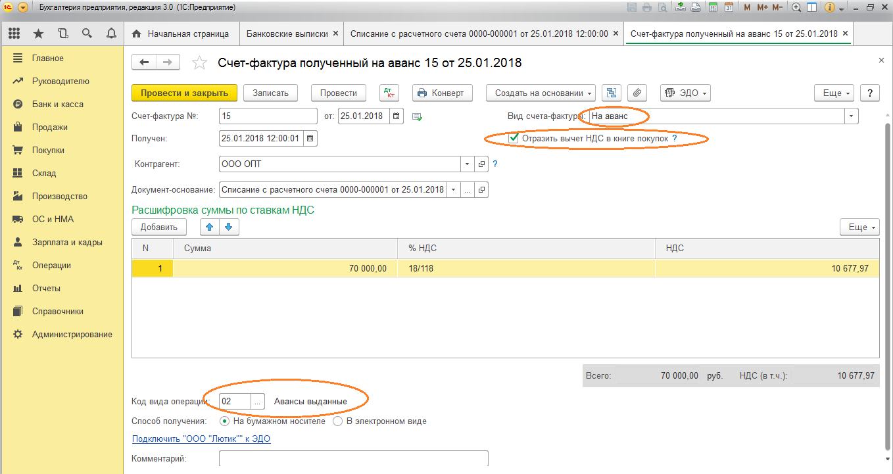Select 'На бумажном носителе' radio button
Viewport: 893px width, 474px height.
(225, 421)
